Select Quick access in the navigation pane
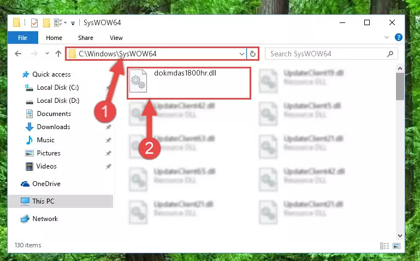 click(51, 74)
